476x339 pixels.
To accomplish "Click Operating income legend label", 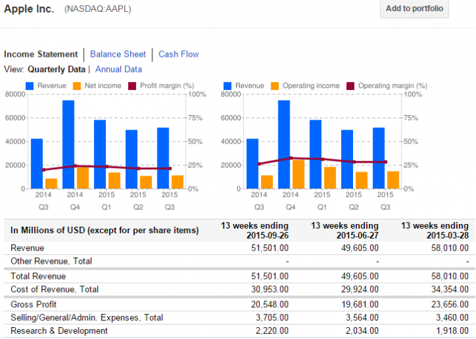I will 311,86.
